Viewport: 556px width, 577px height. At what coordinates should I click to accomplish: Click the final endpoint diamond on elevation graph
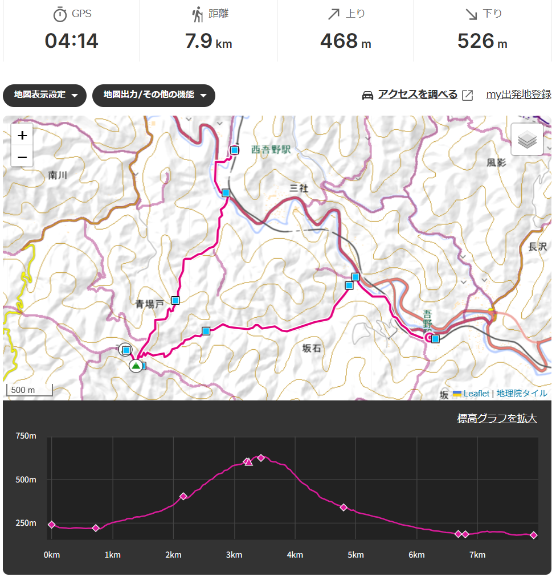click(x=534, y=535)
